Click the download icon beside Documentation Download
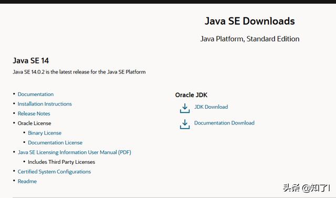Viewport: 336px width, 198px height. click(185, 124)
